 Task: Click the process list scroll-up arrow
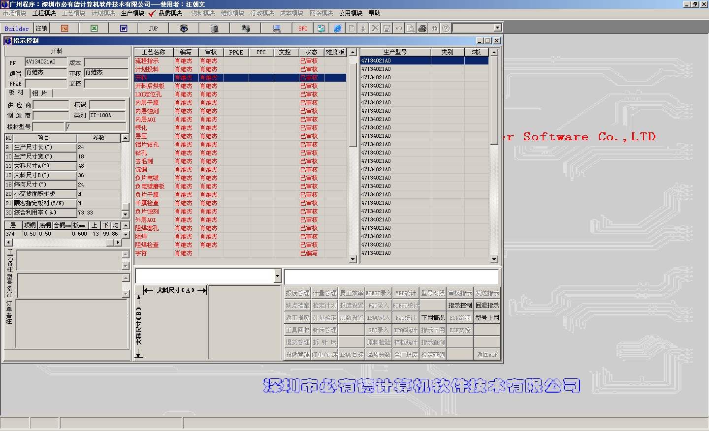click(353, 52)
